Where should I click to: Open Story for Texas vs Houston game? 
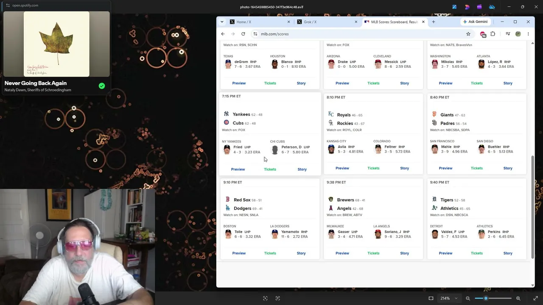click(301, 83)
